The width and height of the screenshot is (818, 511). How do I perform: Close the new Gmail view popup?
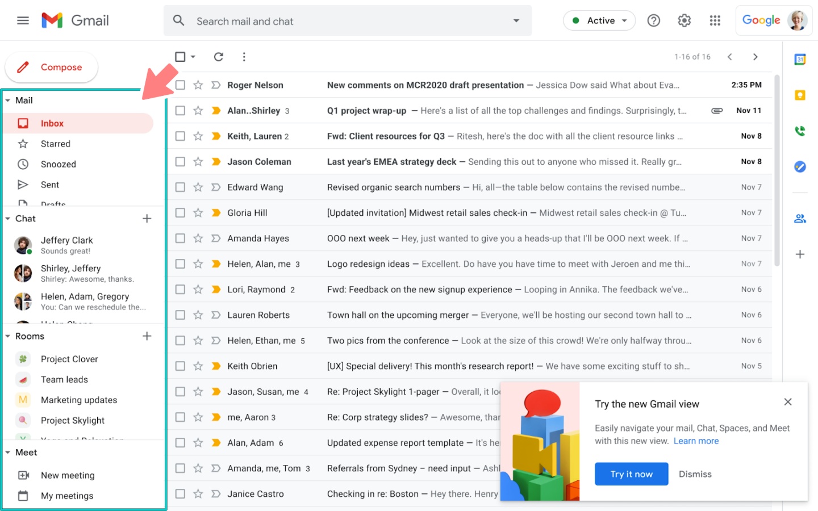(x=788, y=402)
